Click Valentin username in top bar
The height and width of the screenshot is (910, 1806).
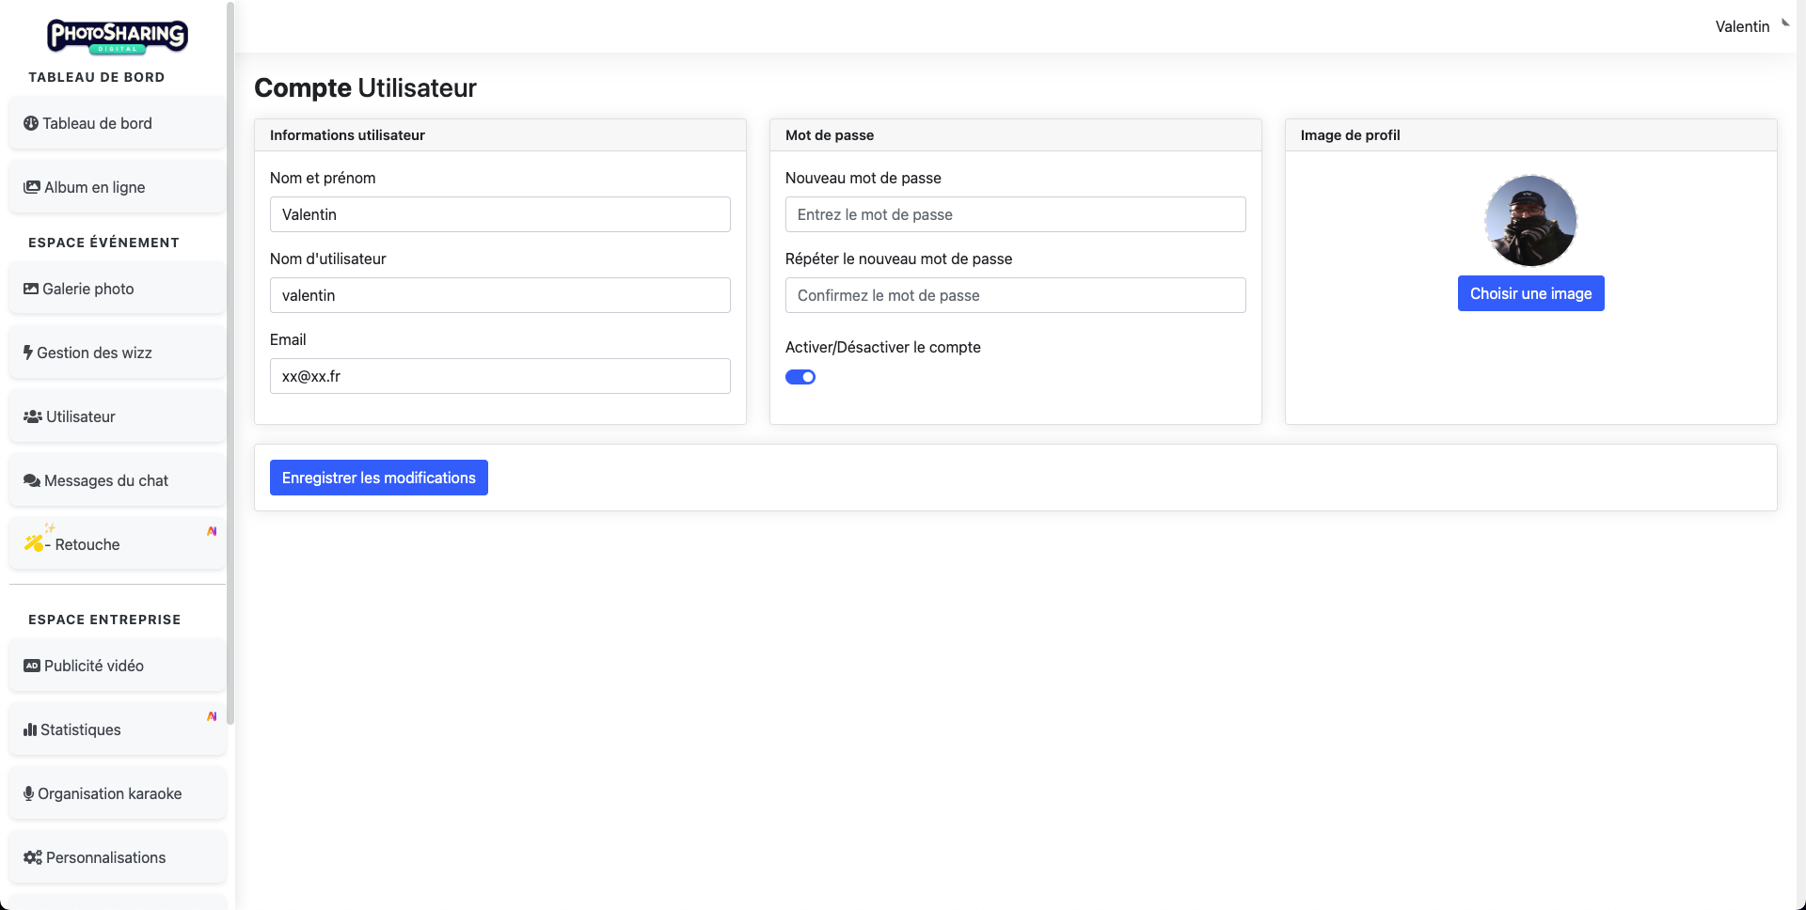pos(1742,26)
